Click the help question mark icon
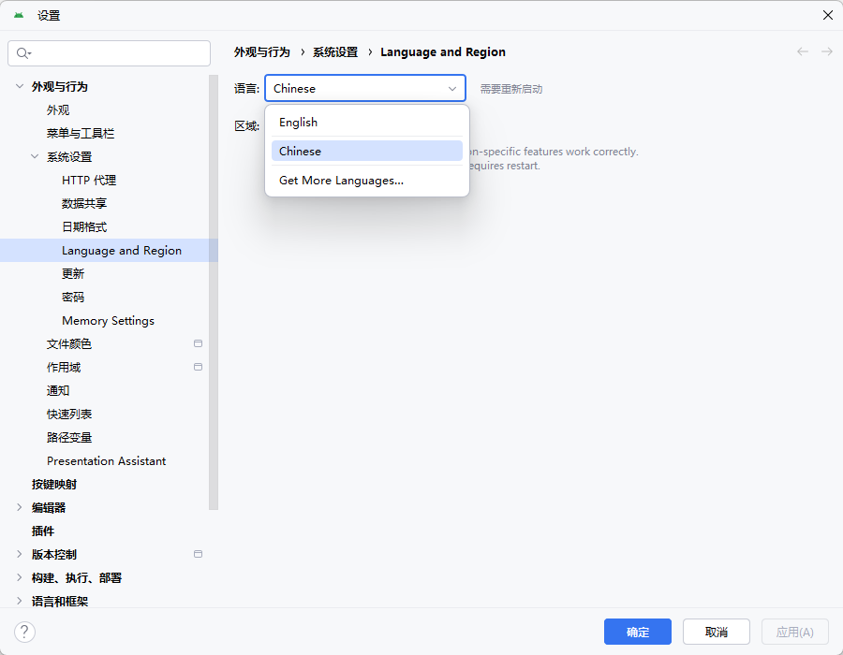Image resolution: width=843 pixels, height=655 pixels. click(x=25, y=632)
